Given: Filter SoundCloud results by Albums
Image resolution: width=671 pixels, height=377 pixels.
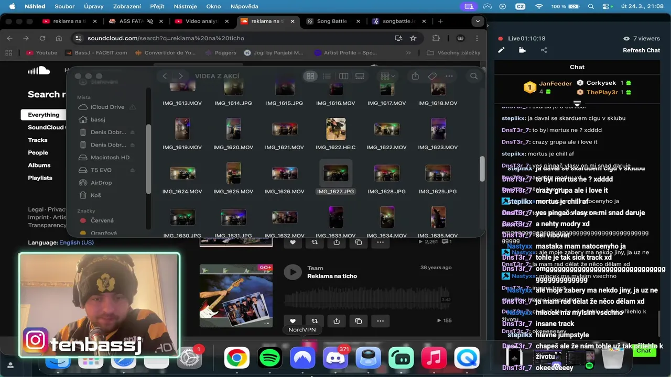Looking at the screenshot, I should pyautogui.click(x=39, y=165).
